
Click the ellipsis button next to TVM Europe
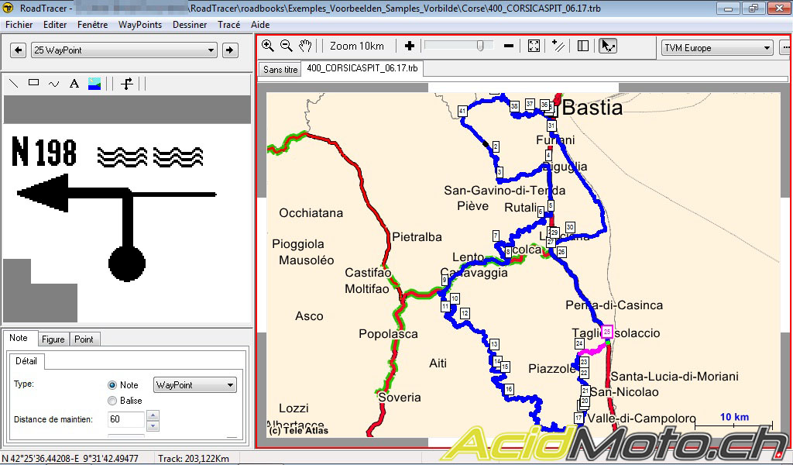(785, 48)
